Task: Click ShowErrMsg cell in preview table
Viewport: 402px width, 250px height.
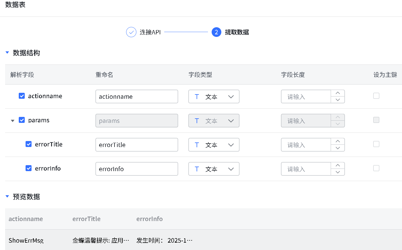Action: click(x=26, y=240)
